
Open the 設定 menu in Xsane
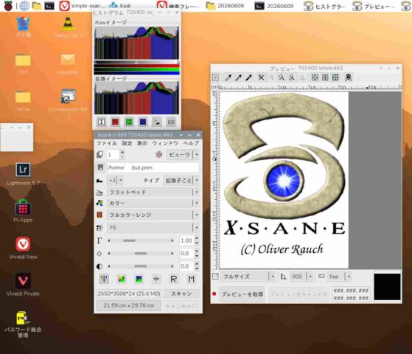127,143
